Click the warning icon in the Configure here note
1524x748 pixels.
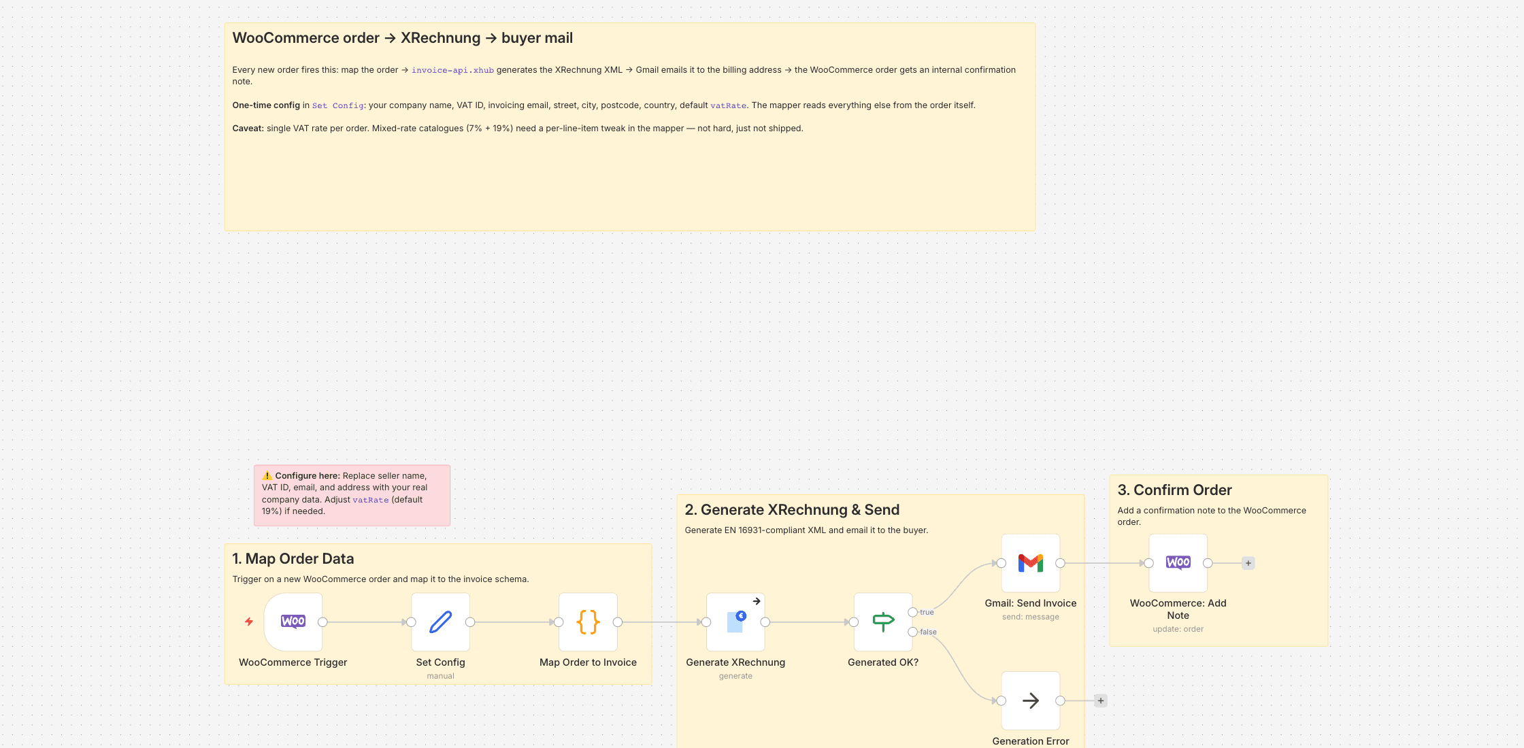[267, 476]
